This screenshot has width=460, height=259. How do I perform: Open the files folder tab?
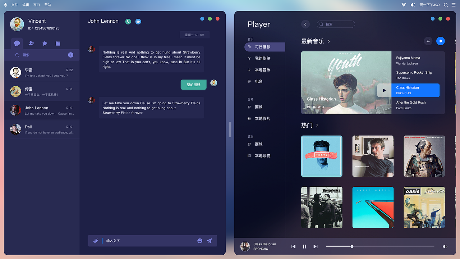[x=58, y=43]
